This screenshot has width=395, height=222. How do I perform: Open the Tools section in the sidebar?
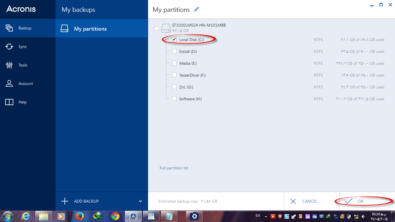pyautogui.click(x=28, y=65)
